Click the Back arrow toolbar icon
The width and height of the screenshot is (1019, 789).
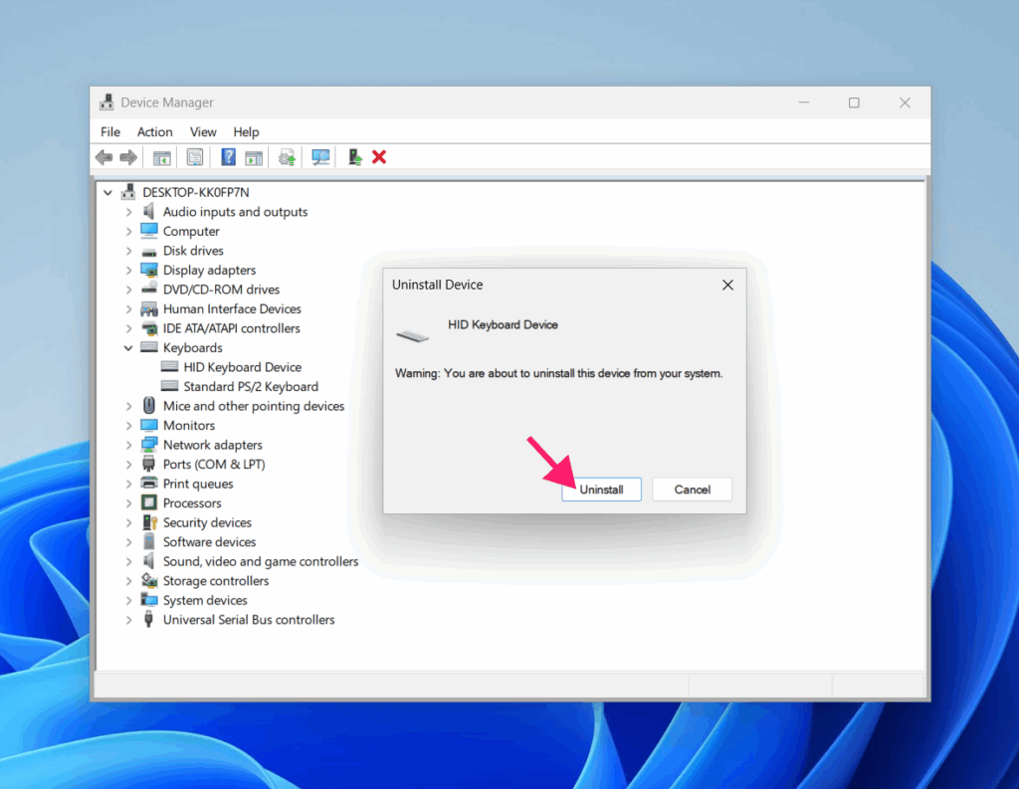[x=103, y=157]
